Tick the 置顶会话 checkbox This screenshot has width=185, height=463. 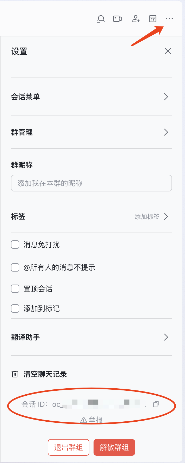[15, 289]
